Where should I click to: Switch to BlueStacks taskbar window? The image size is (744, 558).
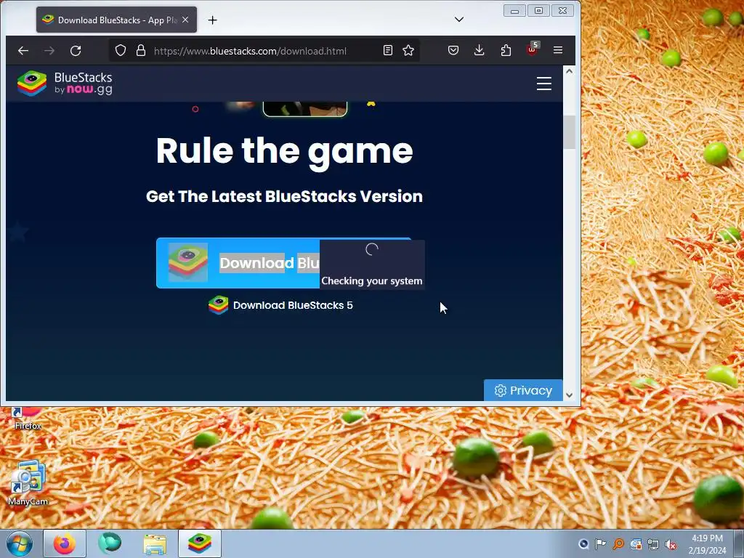[x=200, y=543]
